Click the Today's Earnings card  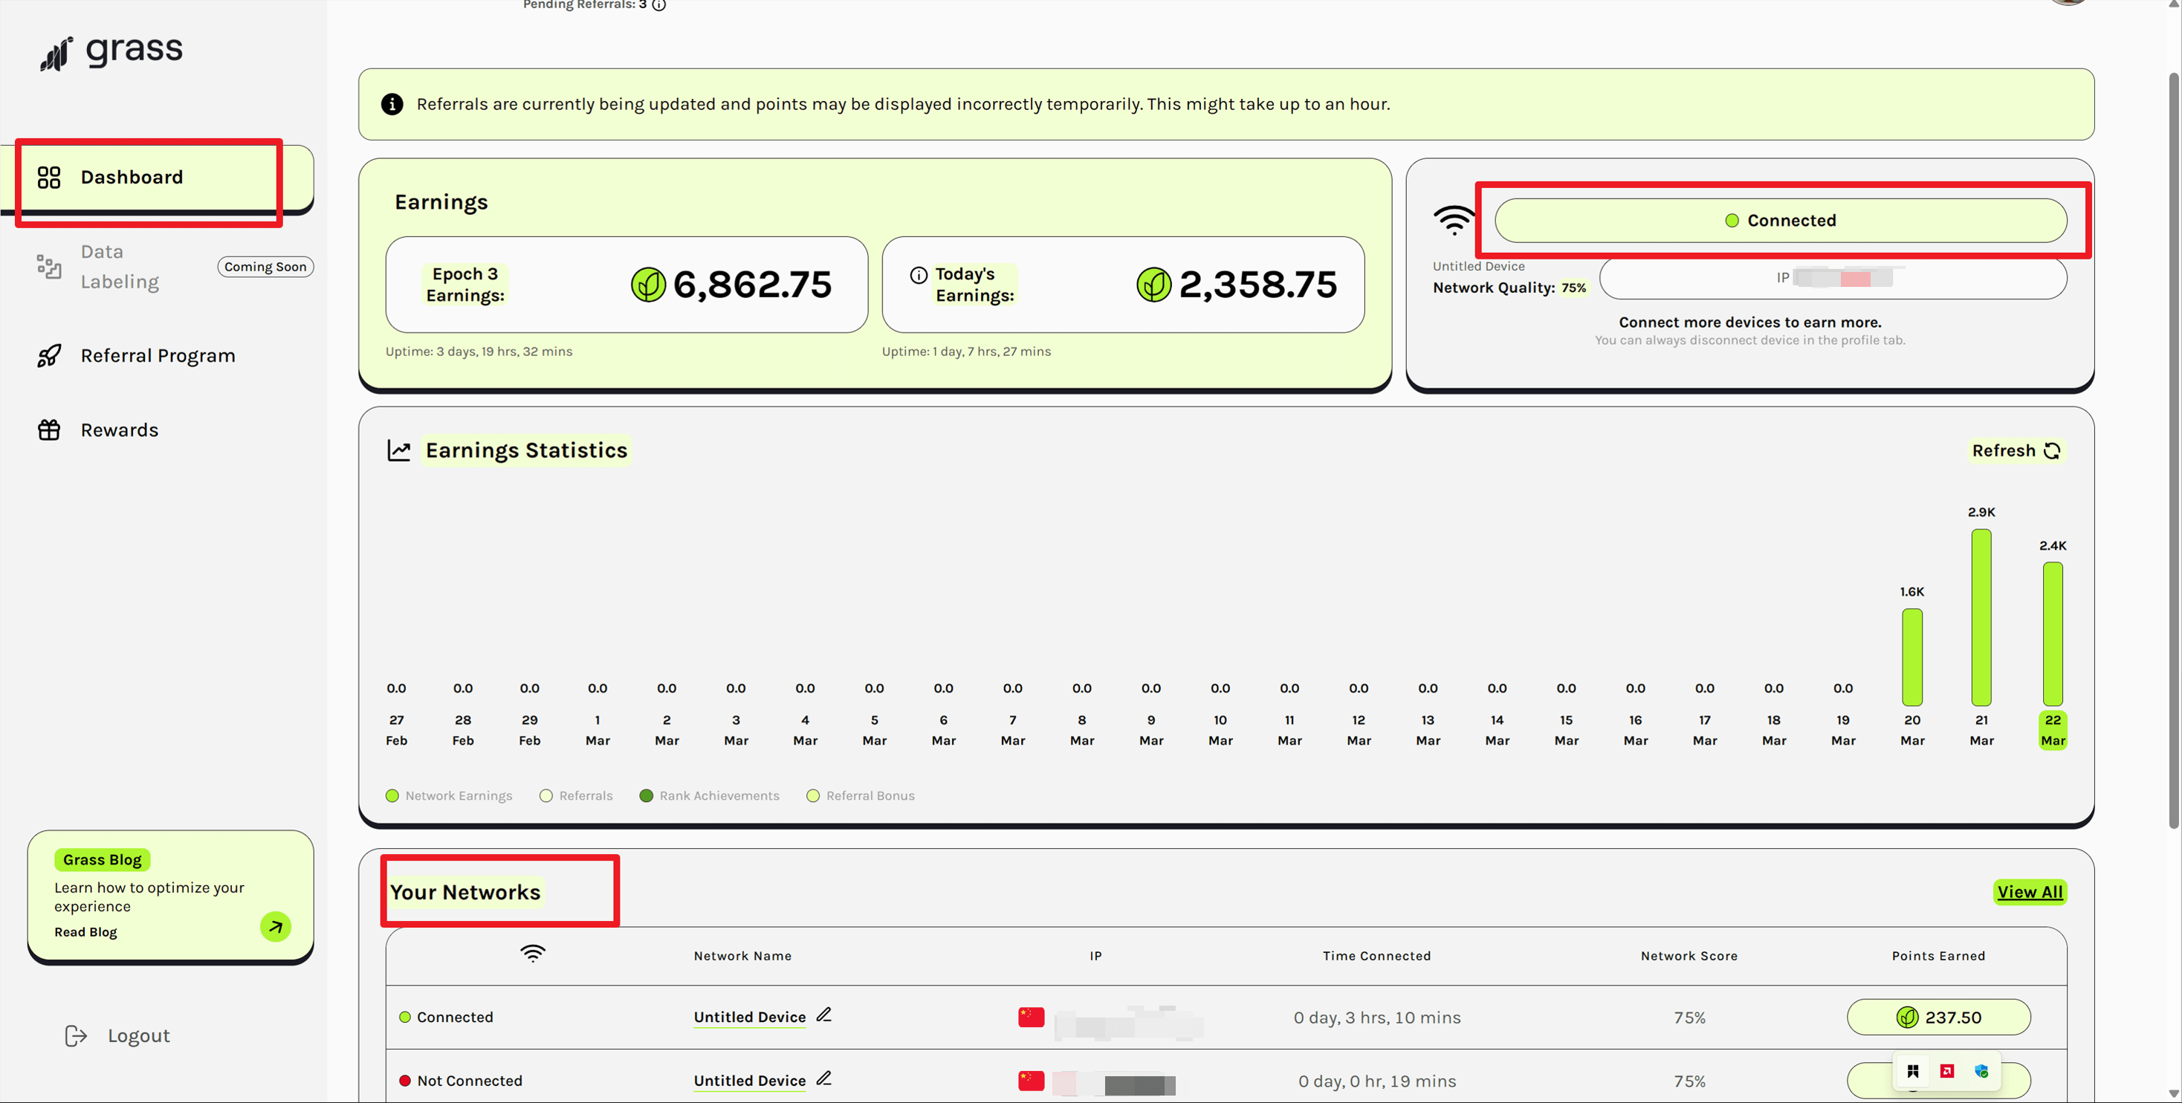pyautogui.click(x=1123, y=285)
